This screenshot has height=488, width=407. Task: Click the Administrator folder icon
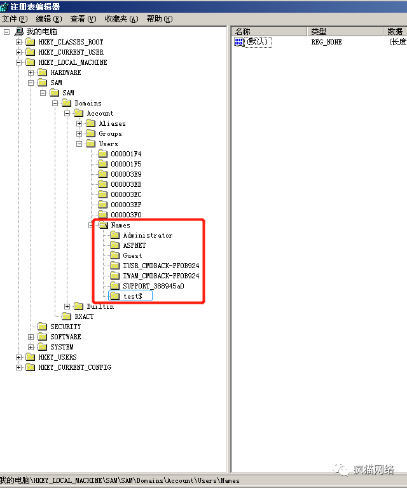115,235
